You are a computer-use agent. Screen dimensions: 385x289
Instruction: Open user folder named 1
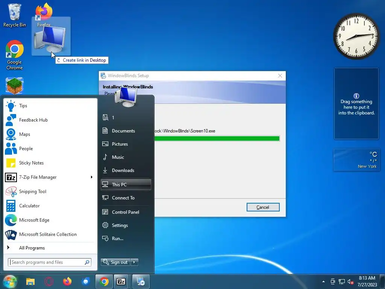pos(126,117)
